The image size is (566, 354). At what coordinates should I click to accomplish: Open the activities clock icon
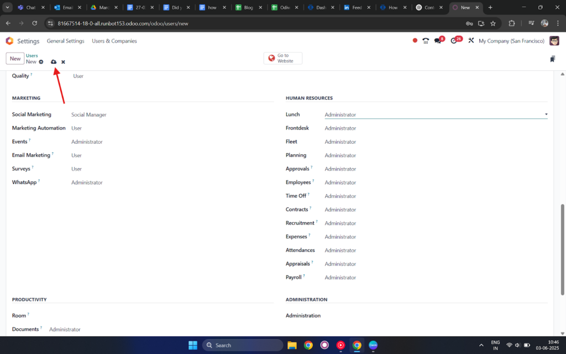(454, 40)
